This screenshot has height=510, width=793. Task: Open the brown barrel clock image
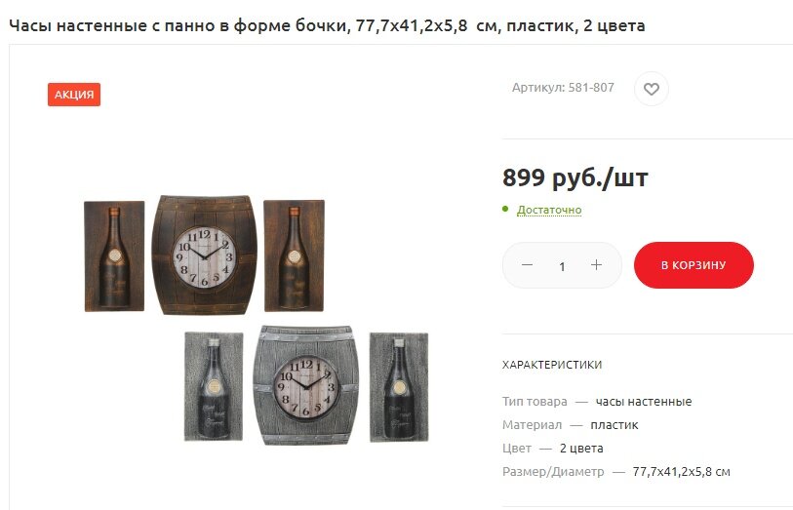coord(204,255)
